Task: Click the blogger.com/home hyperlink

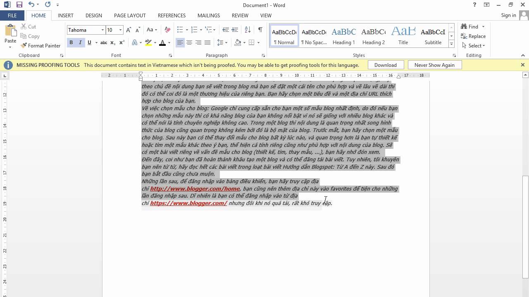Action: (x=195, y=189)
